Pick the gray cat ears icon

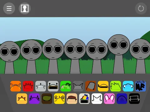(x=78, y=86)
